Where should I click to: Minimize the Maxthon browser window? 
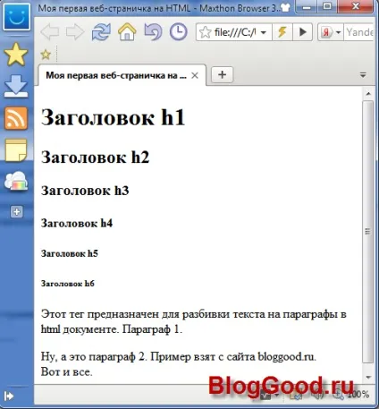(x=306, y=6)
